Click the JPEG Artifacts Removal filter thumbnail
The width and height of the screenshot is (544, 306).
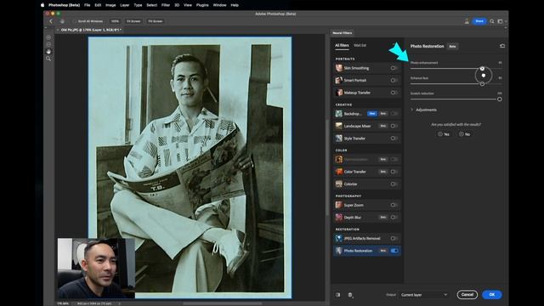338,238
